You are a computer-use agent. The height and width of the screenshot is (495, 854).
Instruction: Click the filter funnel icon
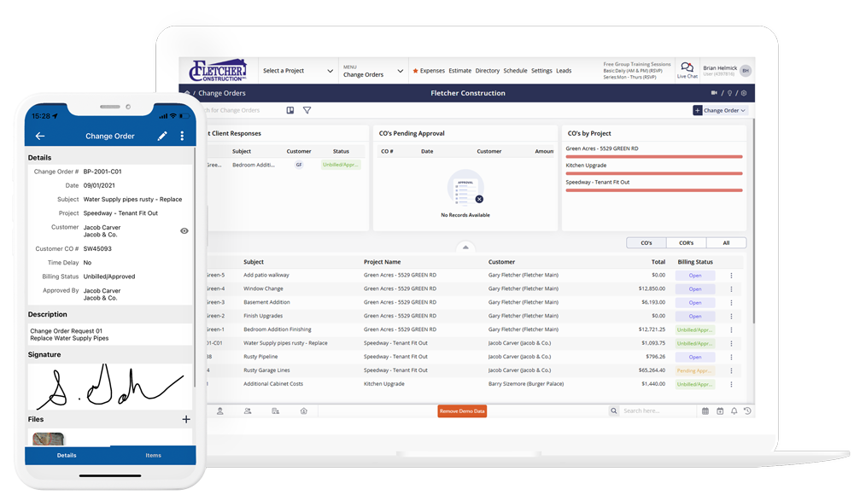pos(307,110)
